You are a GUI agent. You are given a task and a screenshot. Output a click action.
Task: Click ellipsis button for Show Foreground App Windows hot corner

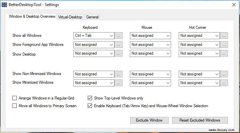click(x=224, y=45)
